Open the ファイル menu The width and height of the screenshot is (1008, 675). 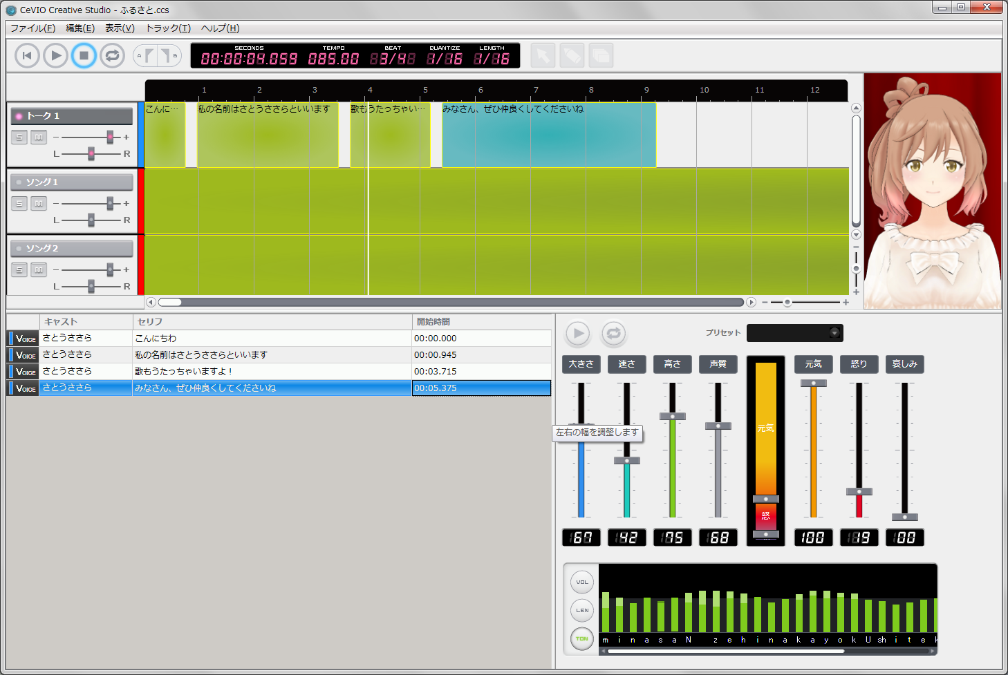pos(32,28)
